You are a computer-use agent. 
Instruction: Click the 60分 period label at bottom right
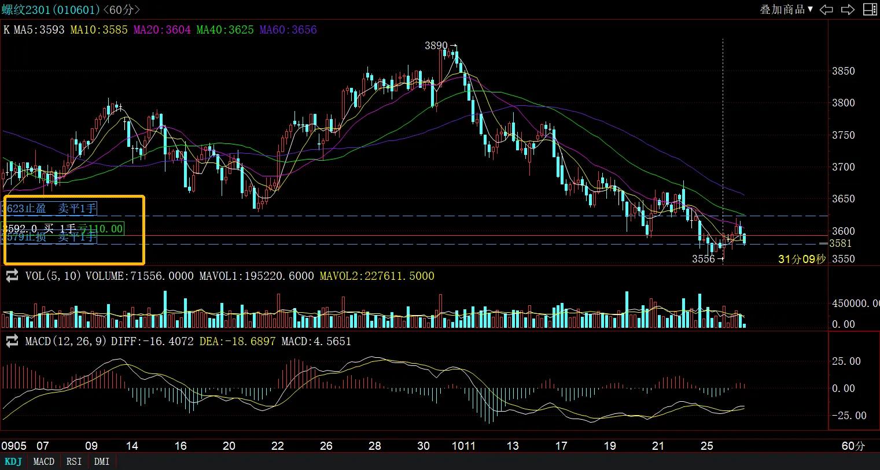click(x=853, y=446)
